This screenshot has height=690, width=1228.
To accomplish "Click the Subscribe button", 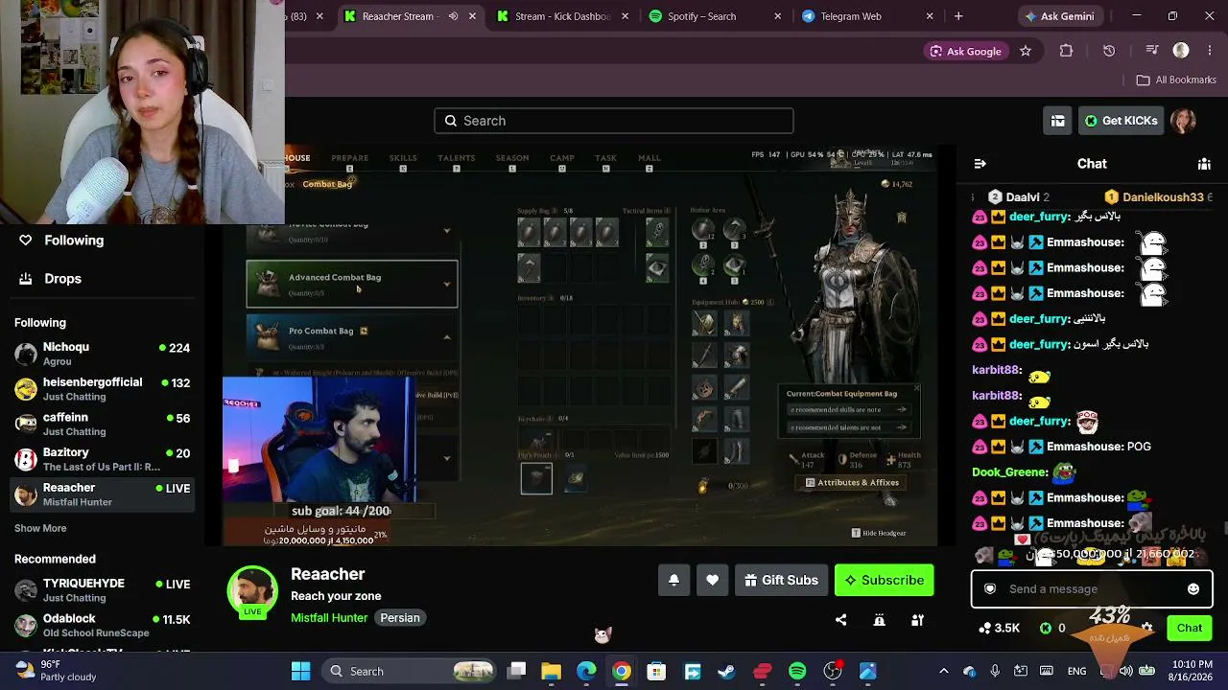I will pyautogui.click(x=884, y=580).
